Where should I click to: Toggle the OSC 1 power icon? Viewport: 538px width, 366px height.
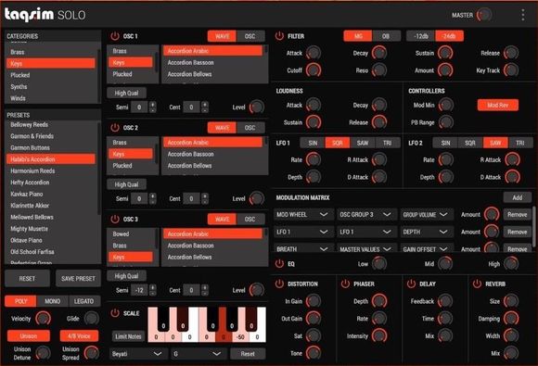115,36
